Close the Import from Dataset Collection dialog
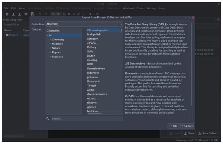This screenshot has width=223, height=144. pyautogui.click(x=193, y=17)
